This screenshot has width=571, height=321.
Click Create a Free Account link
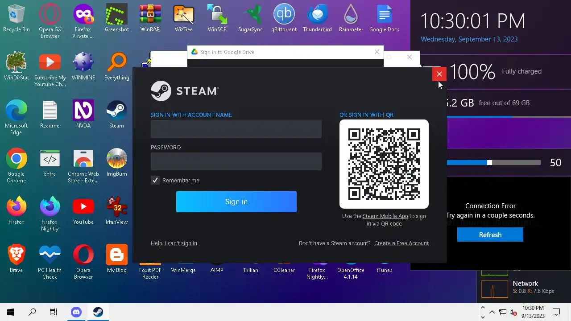(x=401, y=243)
